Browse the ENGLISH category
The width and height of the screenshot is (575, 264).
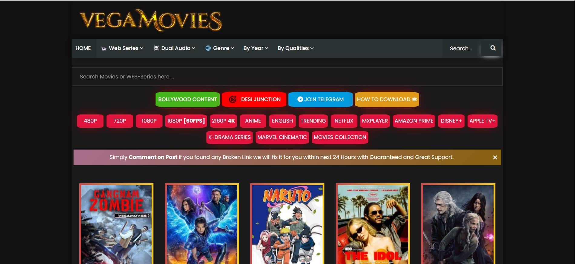tap(282, 121)
